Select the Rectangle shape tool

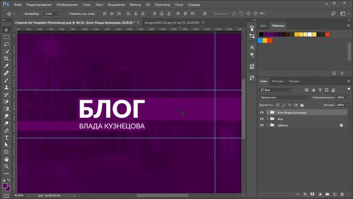[x=6, y=152]
